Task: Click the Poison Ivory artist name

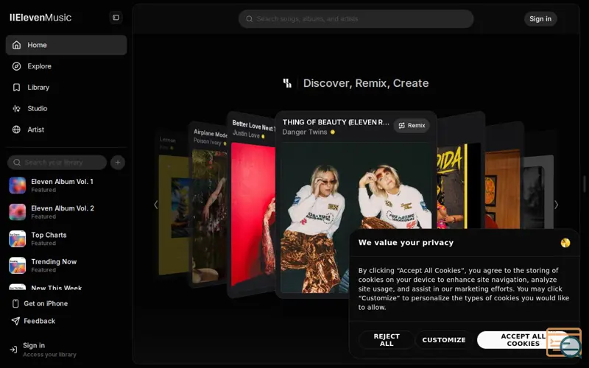Action: point(208,141)
